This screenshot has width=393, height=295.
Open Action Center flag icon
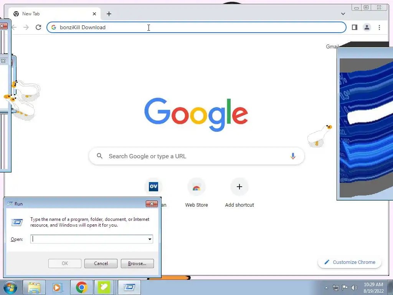click(x=345, y=288)
